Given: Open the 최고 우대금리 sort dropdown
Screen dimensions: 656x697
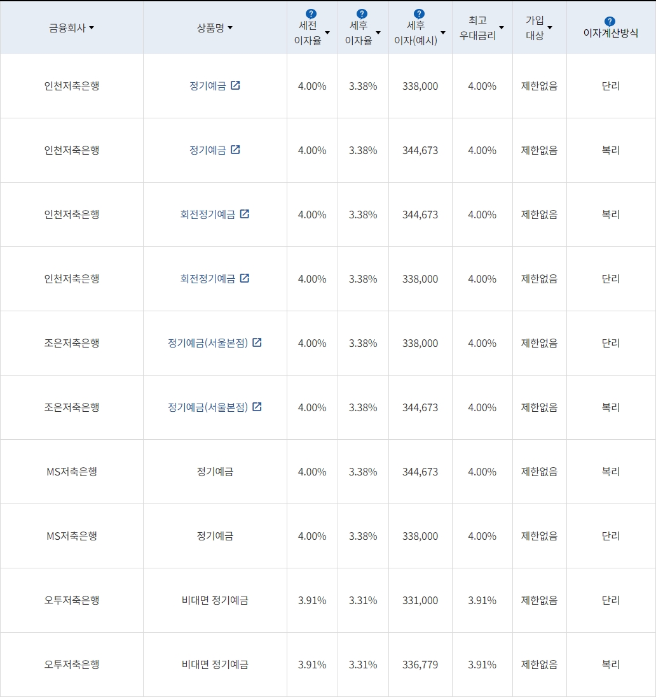Looking at the screenshot, I should coord(502,27).
